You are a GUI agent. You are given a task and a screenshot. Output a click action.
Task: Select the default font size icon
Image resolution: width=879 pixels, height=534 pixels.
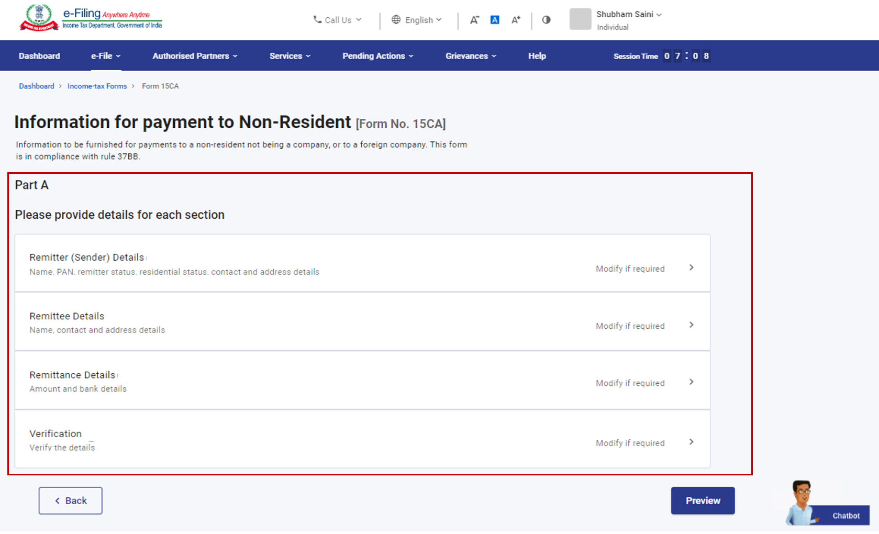(495, 20)
